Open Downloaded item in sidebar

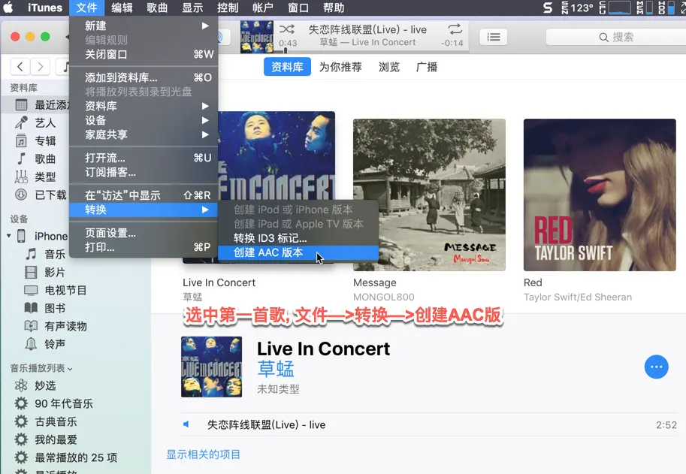(x=41, y=195)
